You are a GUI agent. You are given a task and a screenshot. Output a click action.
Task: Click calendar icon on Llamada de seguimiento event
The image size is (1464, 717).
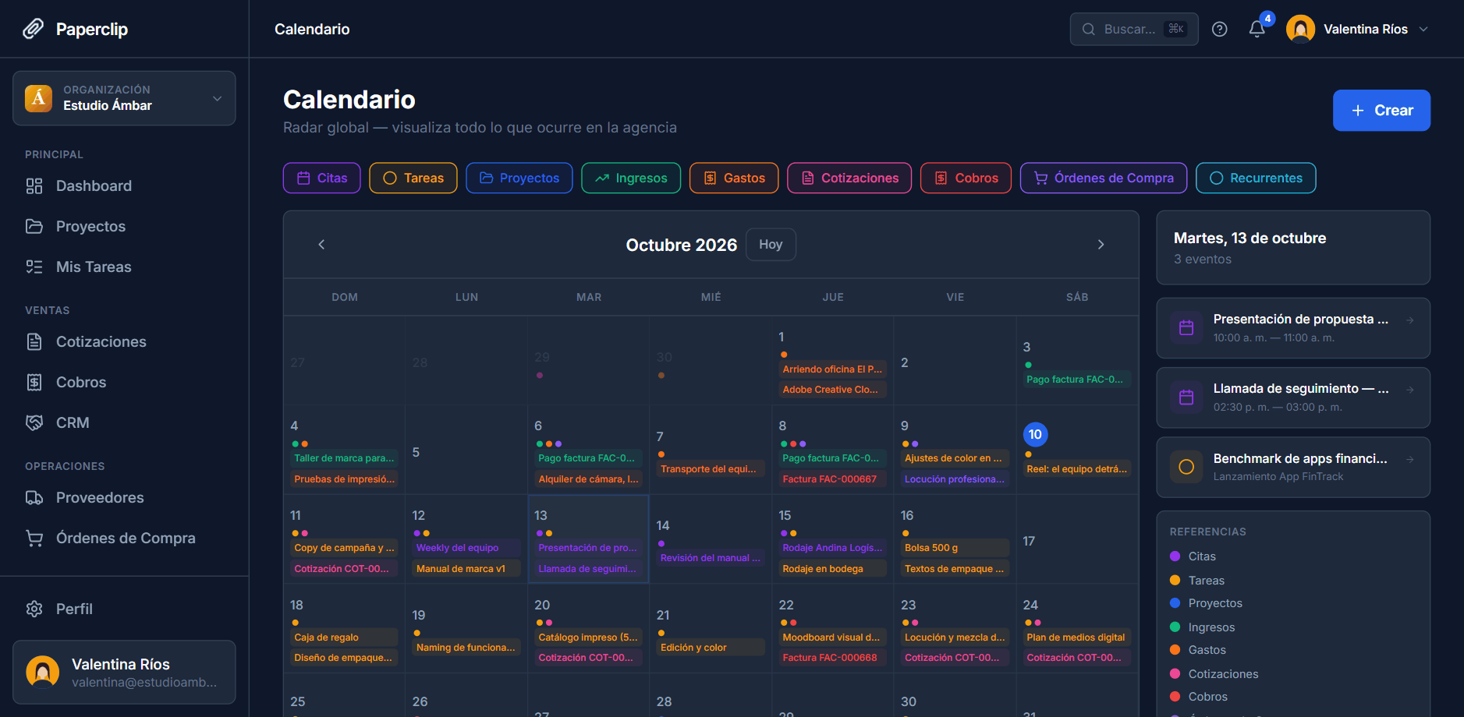click(x=1186, y=397)
